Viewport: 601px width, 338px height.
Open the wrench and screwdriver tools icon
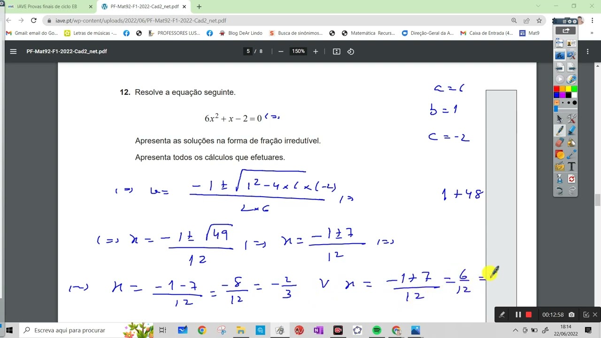(571, 119)
